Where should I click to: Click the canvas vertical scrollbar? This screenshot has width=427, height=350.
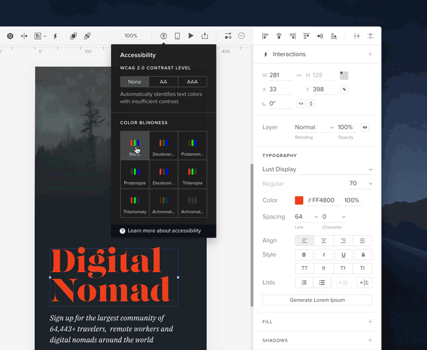[252, 235]
